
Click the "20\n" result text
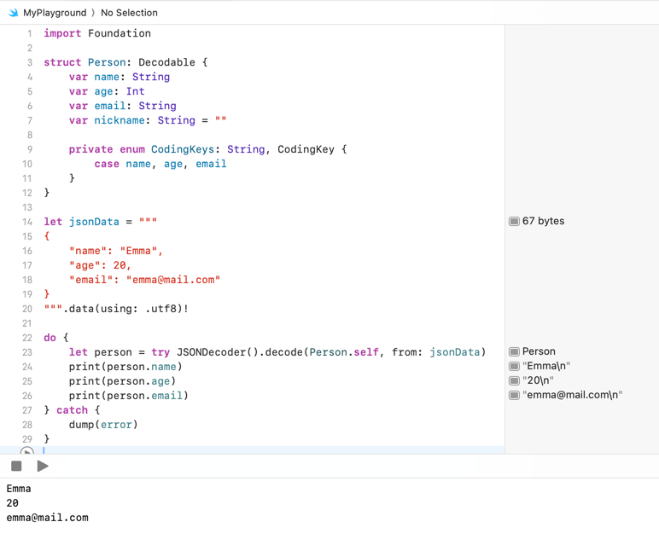click(538, 380)
